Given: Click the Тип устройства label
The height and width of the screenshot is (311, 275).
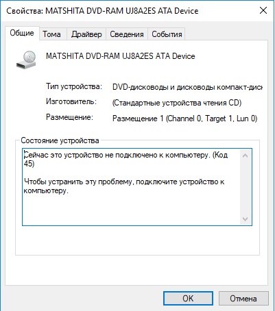Looking at the screenshot, I should (74, 86).
